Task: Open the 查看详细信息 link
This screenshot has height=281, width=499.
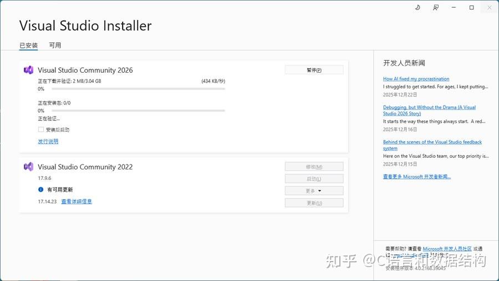Action: pos(77,202)
